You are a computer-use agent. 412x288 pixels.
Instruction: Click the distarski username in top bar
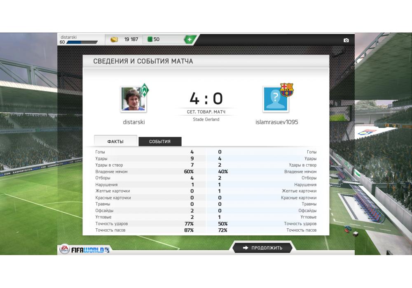[68, 37]
